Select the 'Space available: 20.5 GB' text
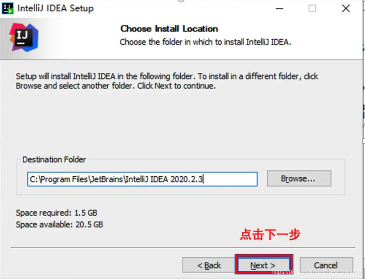The image size is (365, 279). (59, 224)
